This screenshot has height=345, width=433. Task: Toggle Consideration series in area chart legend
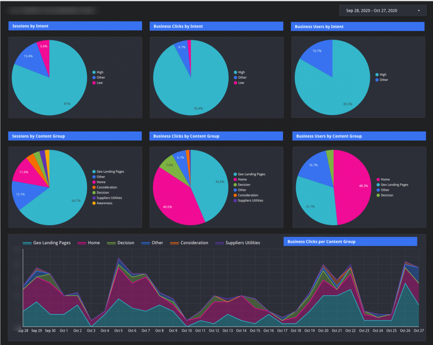(x=189, y=243)
